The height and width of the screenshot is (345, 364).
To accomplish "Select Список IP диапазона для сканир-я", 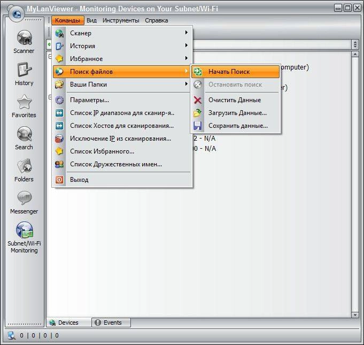I will coord(122,113).
